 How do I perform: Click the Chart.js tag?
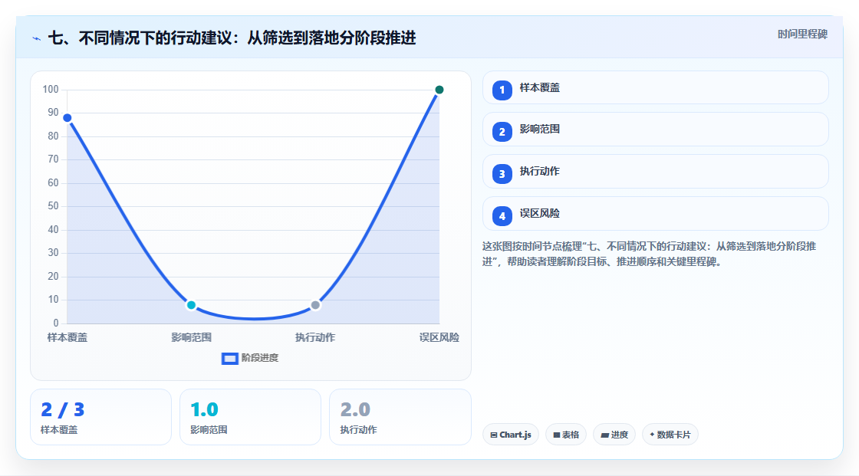point(511,435)
